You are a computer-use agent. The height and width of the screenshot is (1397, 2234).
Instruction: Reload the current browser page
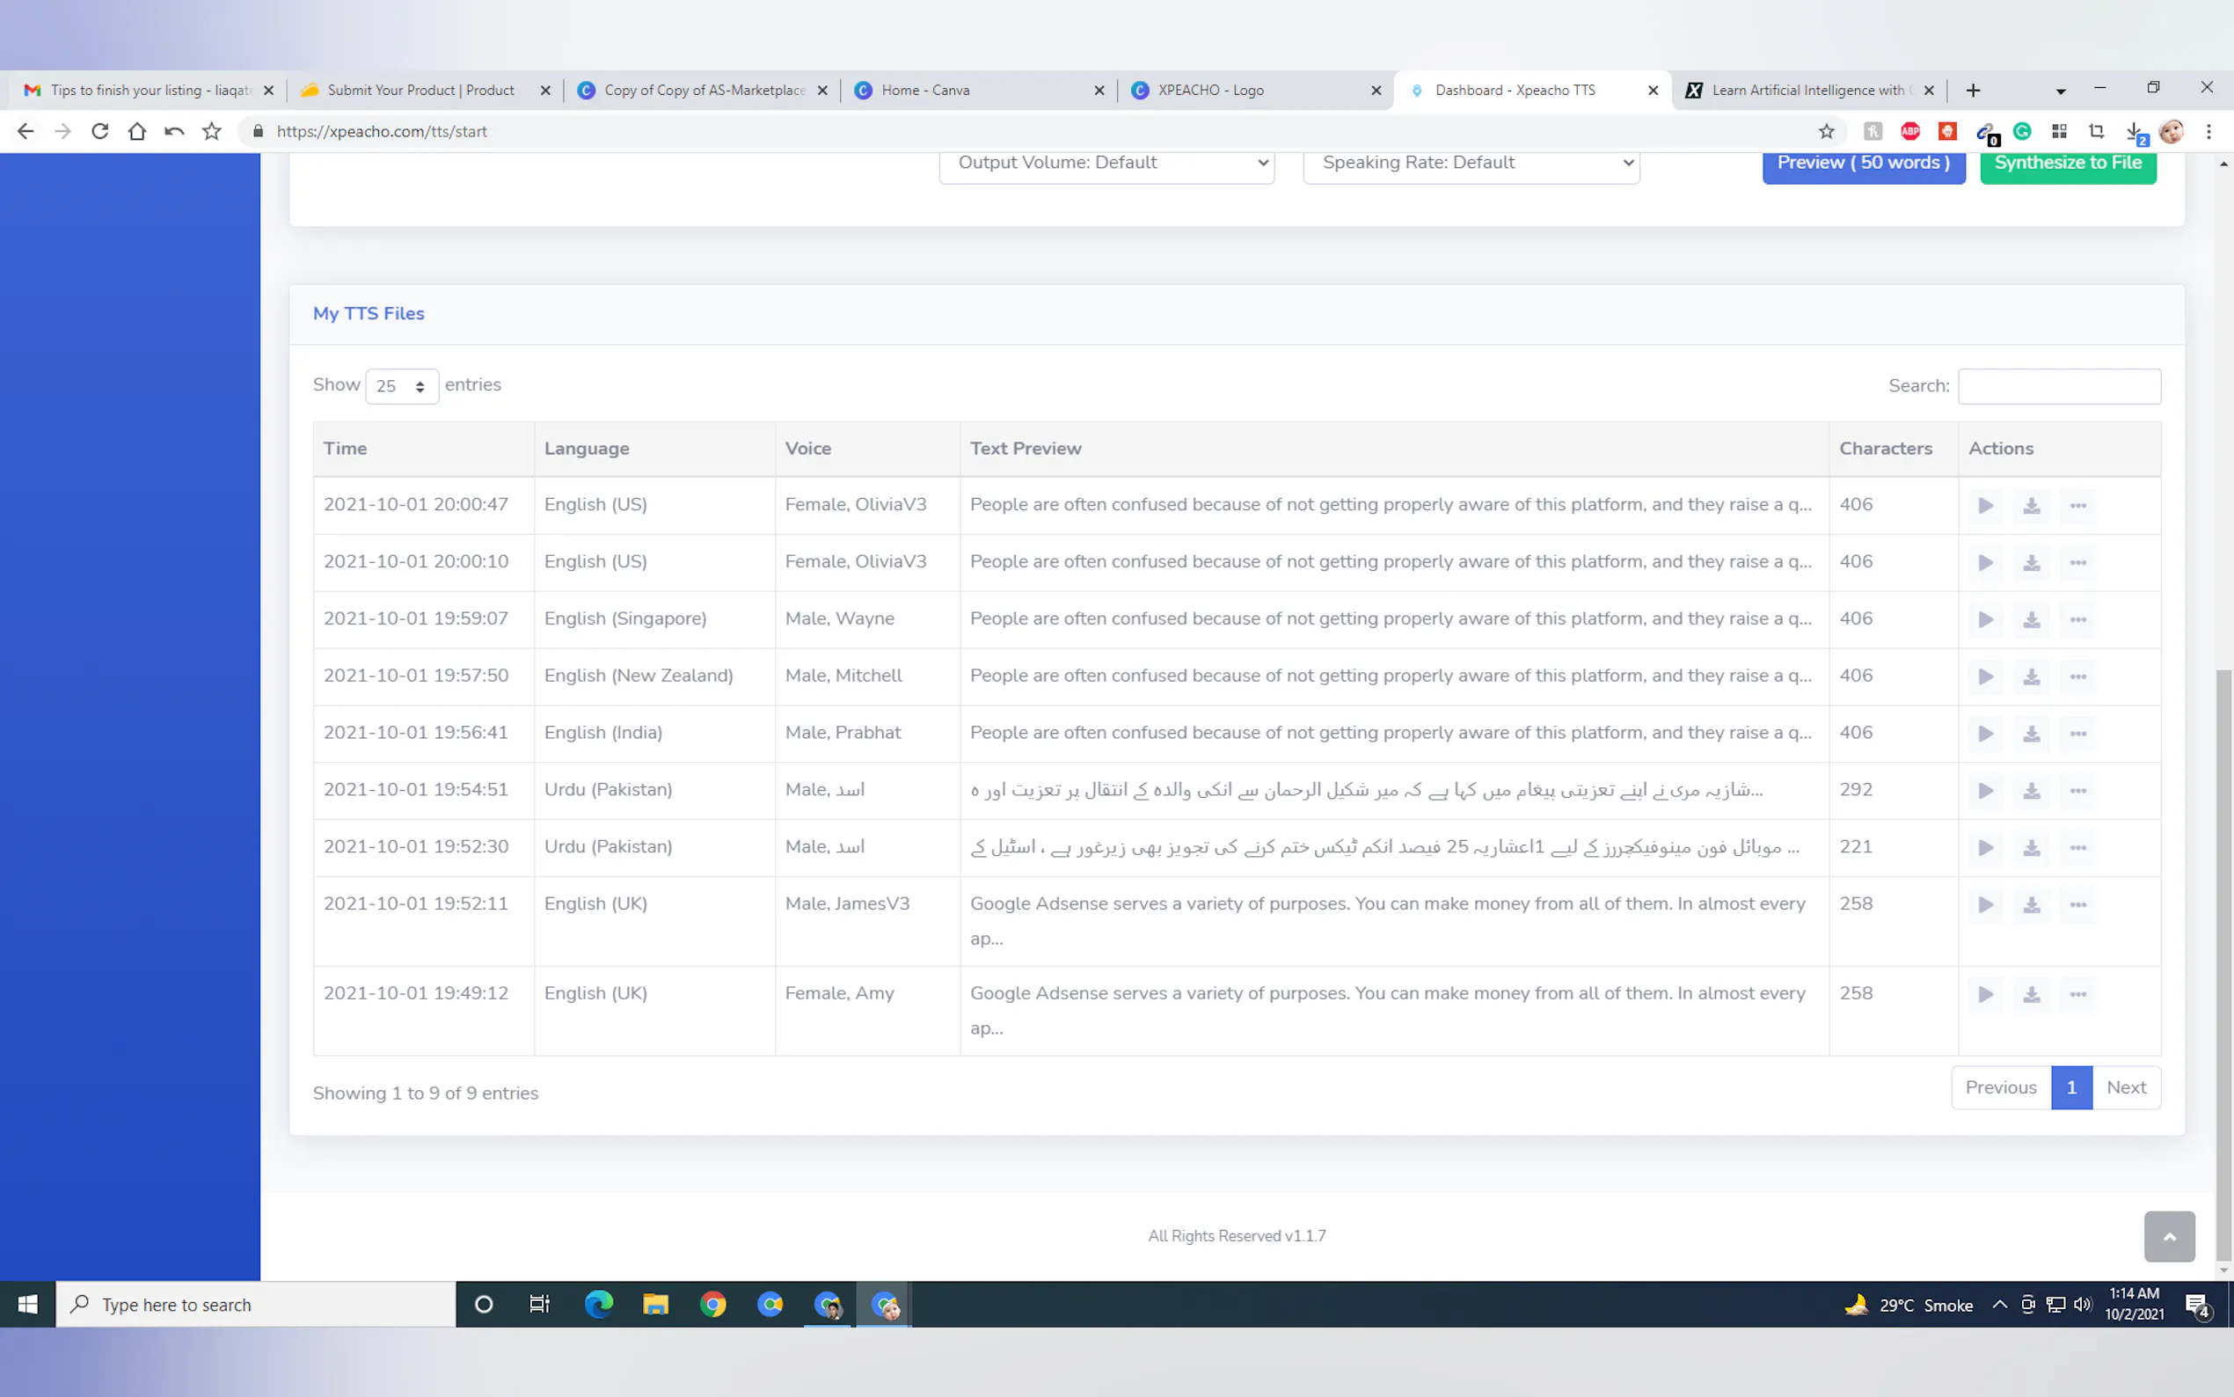[99, 131]
